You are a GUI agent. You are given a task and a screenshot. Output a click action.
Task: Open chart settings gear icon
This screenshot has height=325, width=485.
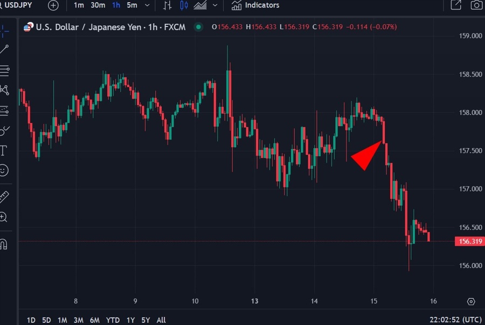tap(471, 301)
